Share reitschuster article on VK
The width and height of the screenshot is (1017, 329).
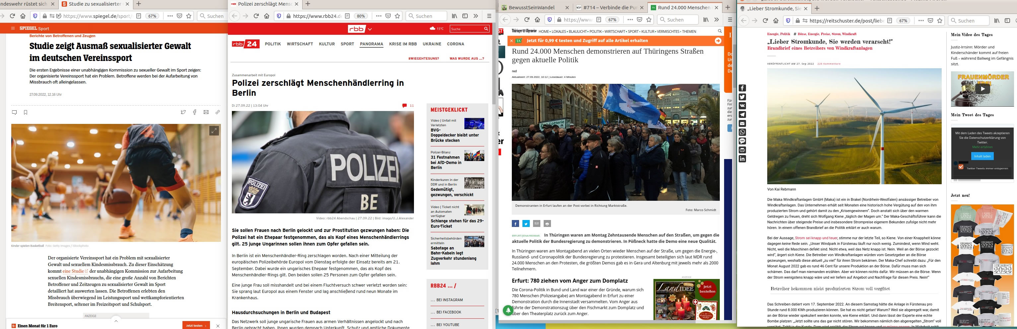click(742, 106)
